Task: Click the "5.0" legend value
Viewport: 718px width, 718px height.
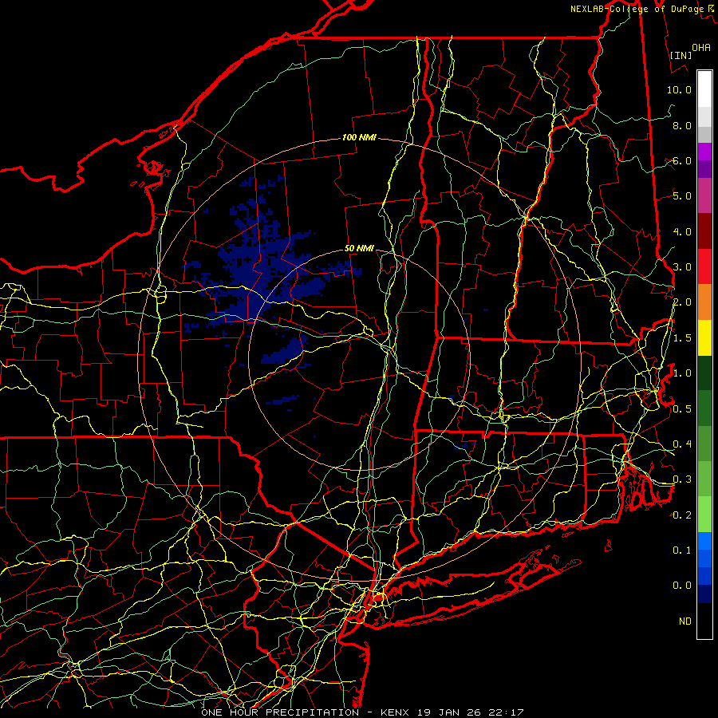Action: 682,196
